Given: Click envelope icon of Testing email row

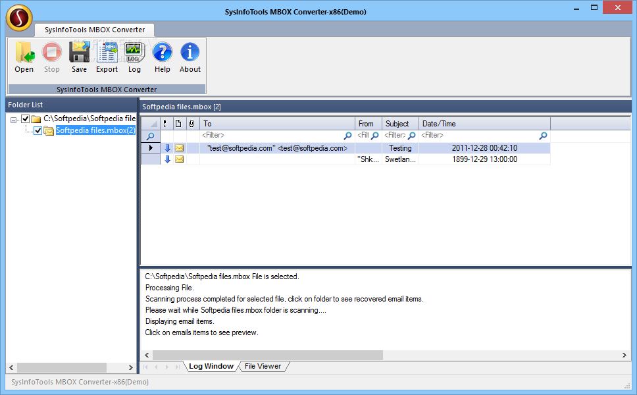Looking at the screenshot, I should click(179, 148).
